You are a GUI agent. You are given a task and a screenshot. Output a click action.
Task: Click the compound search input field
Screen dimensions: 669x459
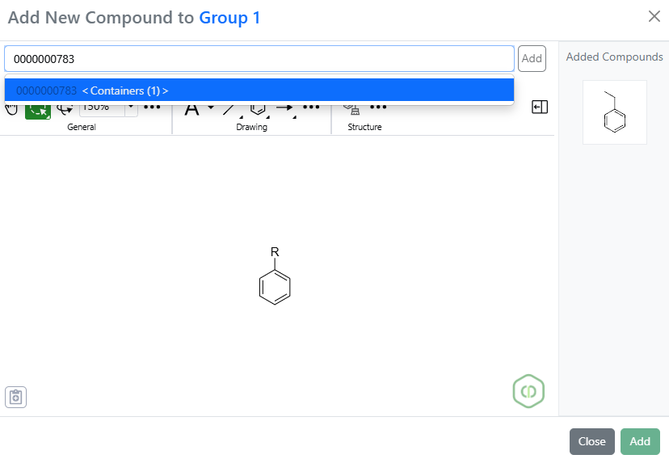click(x=259, y=58)
